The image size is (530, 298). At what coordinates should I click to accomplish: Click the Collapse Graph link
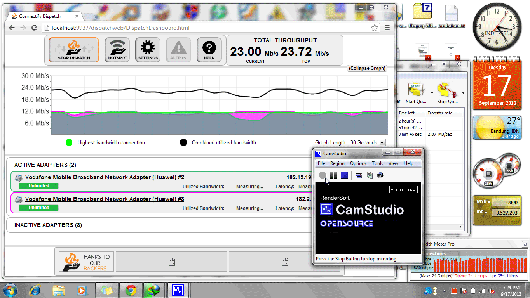pos(367,68)
